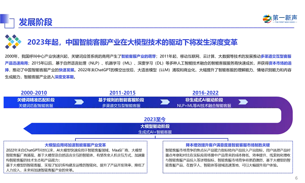305x183 pixels.
Task: Click the box title 大模型应用将加速智能客服产业变革
Action: click(75, 145)
